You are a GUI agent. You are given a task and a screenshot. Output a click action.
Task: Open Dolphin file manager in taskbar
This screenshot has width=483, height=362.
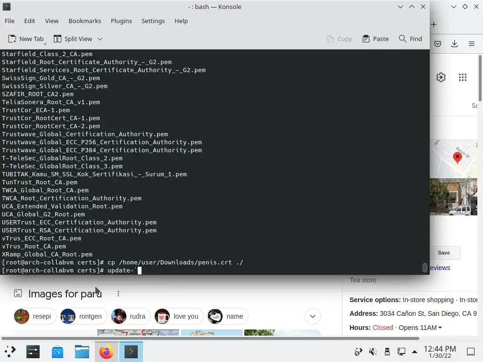(x=82, y=352)
